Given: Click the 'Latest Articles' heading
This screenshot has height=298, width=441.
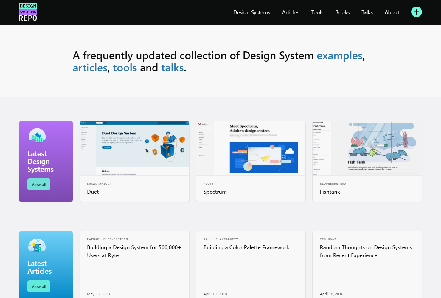Looking at the screenshot, I should [40, 267].
